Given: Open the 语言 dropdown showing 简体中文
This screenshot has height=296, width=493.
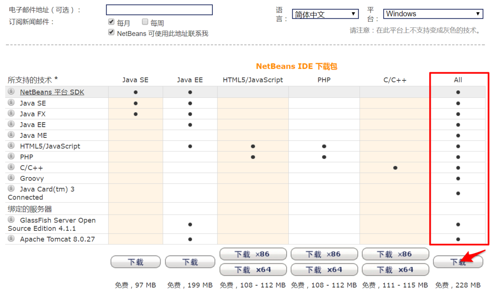Looking at the screenshot, I should point(325,14).
